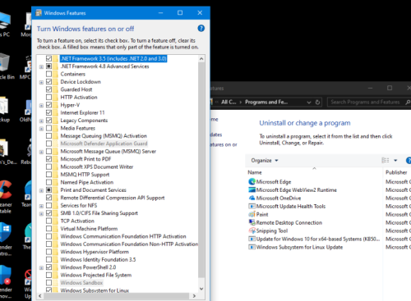Select the Windows Sandbox row
Viewport: 411px width, 301px height.
[x=81, y=283]
